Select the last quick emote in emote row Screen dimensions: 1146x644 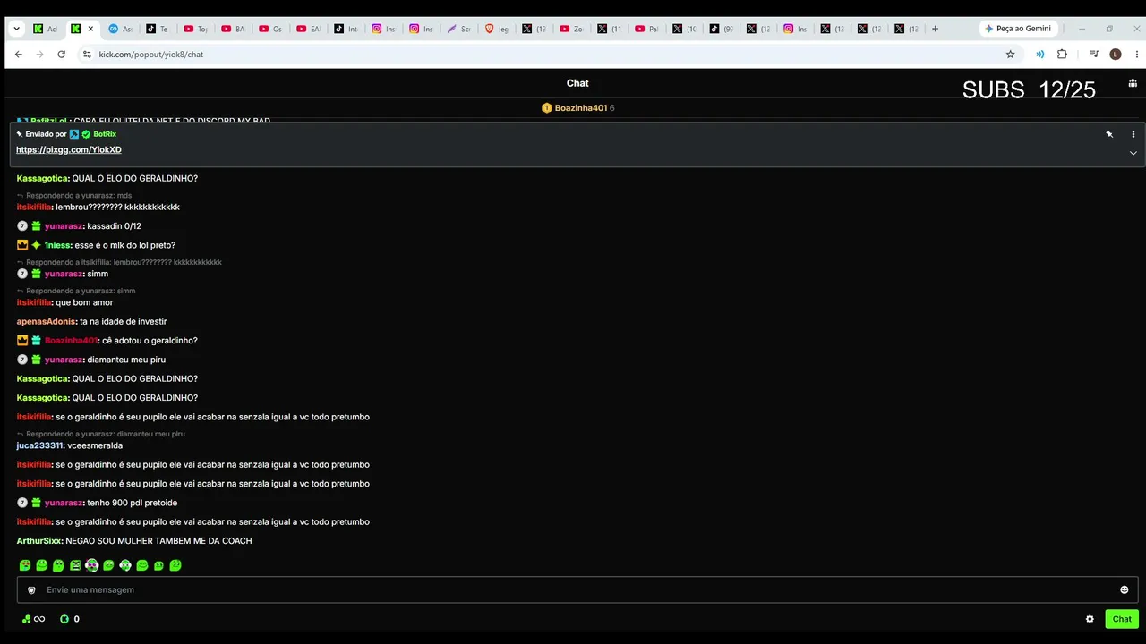(175, 565)
